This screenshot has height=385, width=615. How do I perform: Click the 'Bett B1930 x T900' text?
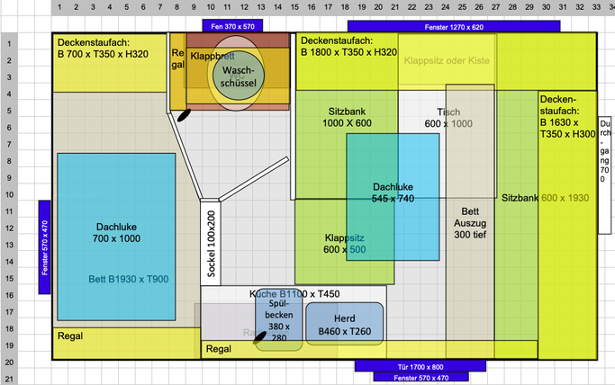click(128, 279)
